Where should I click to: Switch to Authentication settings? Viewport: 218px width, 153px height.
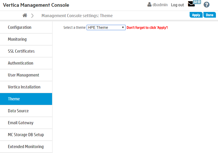(26, 63)
